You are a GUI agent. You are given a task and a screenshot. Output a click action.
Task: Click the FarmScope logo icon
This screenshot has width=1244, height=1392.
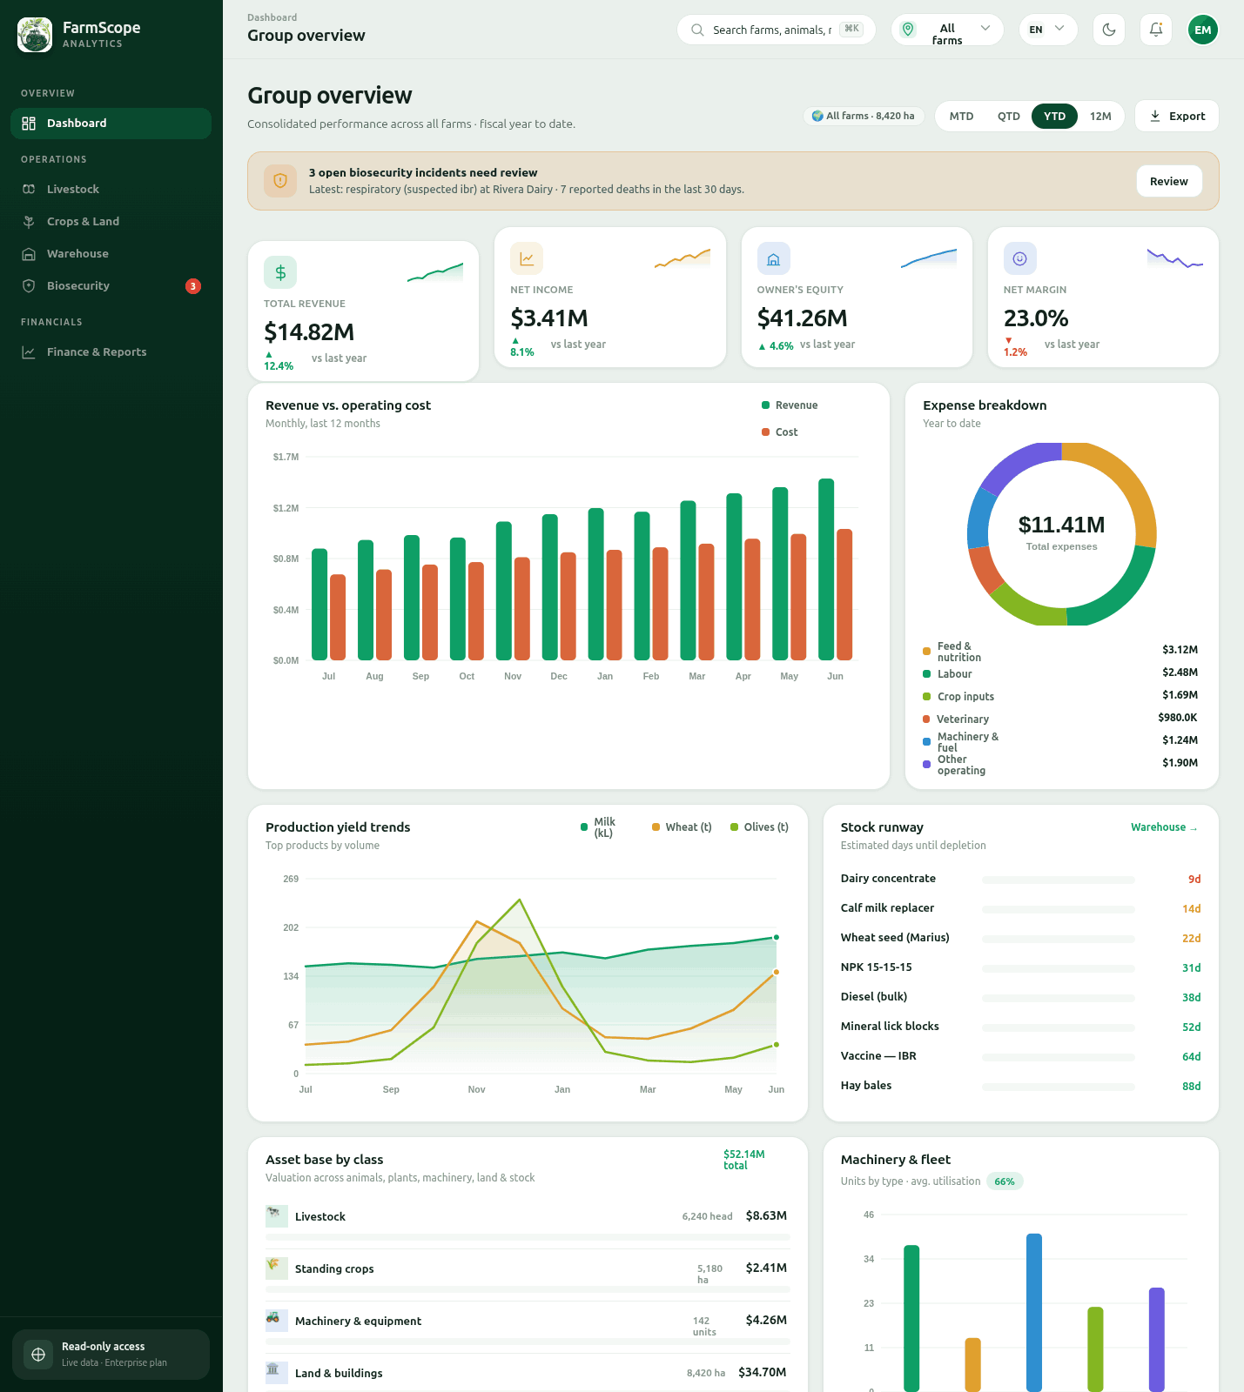(x=35, y=35)
